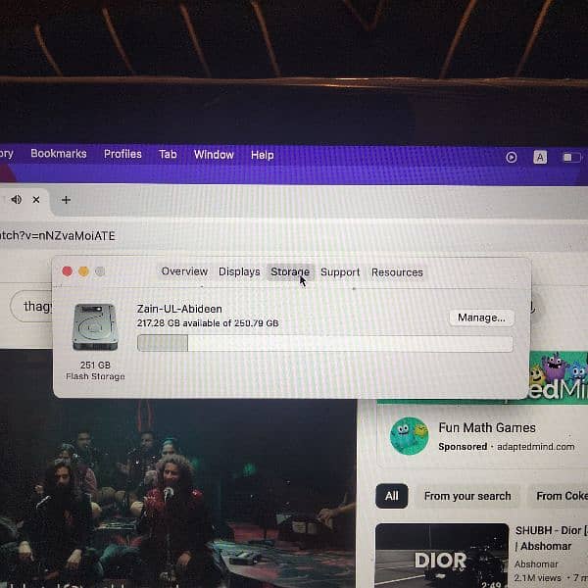Click the Now Playing menu bar icon
Viewport: 588px width, 588px height.
coord(512,157)
